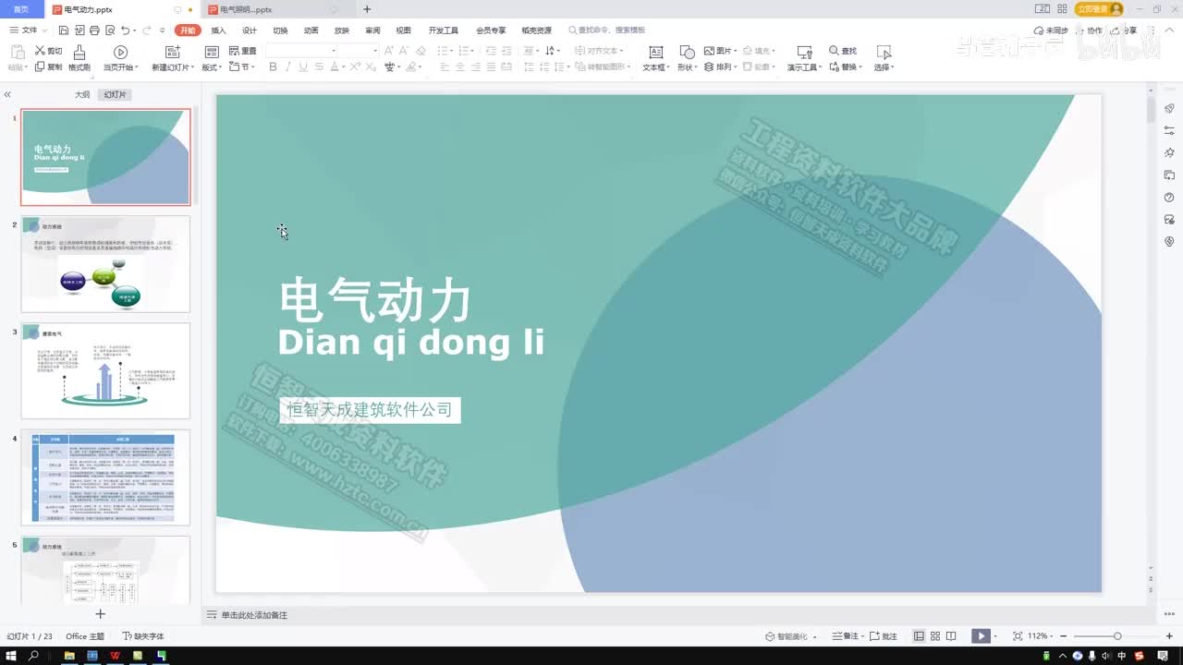This screenshot has width=1183, height=665.
Task: Open the font size combo box
Action: pyautogui.click(x=359, y=51)
